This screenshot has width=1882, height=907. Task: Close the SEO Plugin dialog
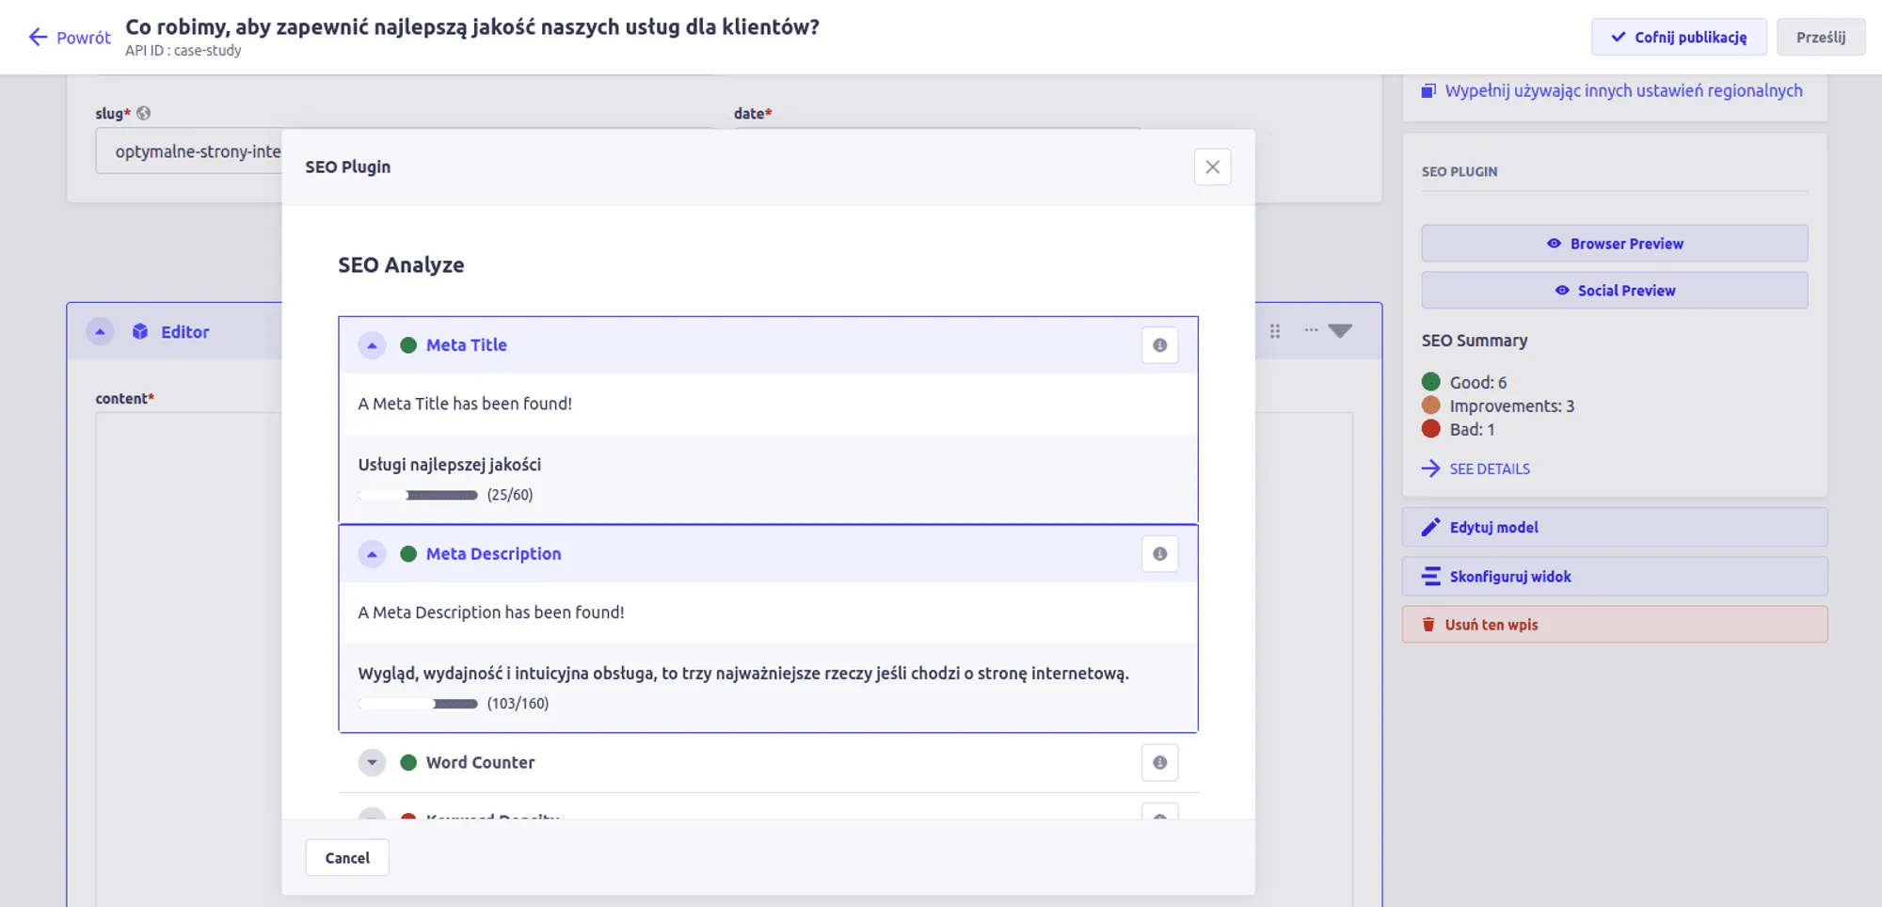(1212, 167)
